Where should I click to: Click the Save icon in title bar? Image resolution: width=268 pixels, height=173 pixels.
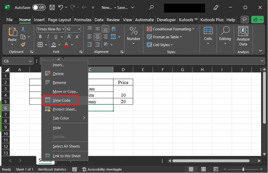52,7
